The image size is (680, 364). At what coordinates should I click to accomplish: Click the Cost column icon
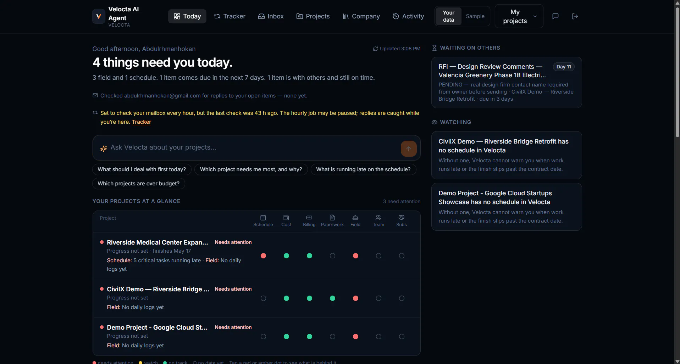286,218
